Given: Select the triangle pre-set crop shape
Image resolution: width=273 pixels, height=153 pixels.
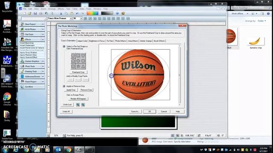Looking at the screenshot, I should coord(83,66).
